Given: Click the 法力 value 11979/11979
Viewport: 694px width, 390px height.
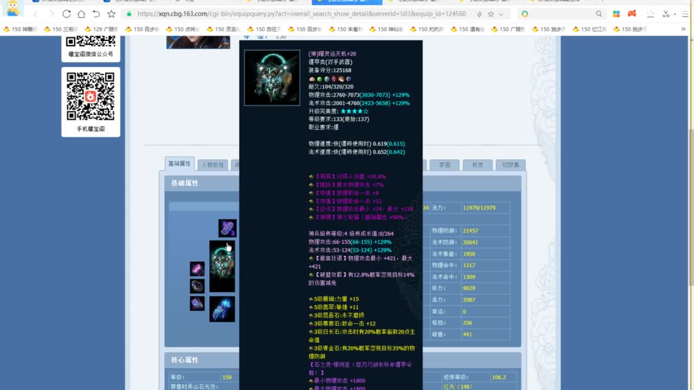Looking at the screenshot, I should 479,208.
